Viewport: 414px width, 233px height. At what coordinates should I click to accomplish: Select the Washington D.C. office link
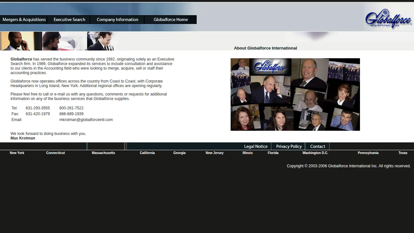(315, 153)
